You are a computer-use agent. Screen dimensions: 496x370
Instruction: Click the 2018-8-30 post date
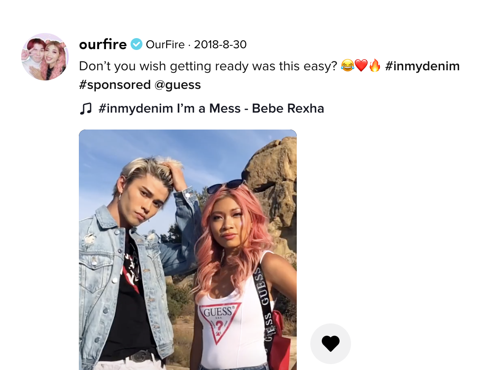(220, 44)
